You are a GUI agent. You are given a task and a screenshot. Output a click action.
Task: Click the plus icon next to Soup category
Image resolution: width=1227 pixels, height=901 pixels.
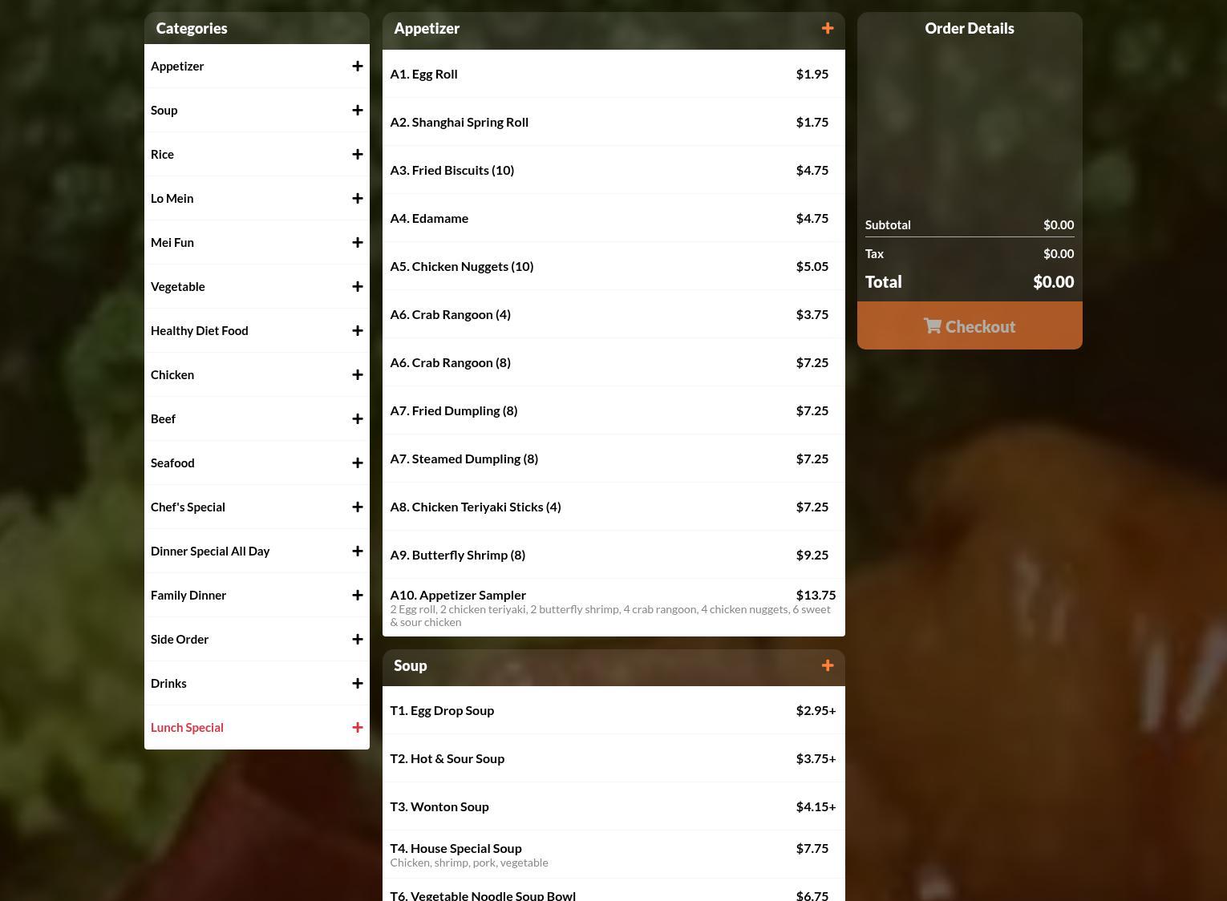[x=358, y=111]
